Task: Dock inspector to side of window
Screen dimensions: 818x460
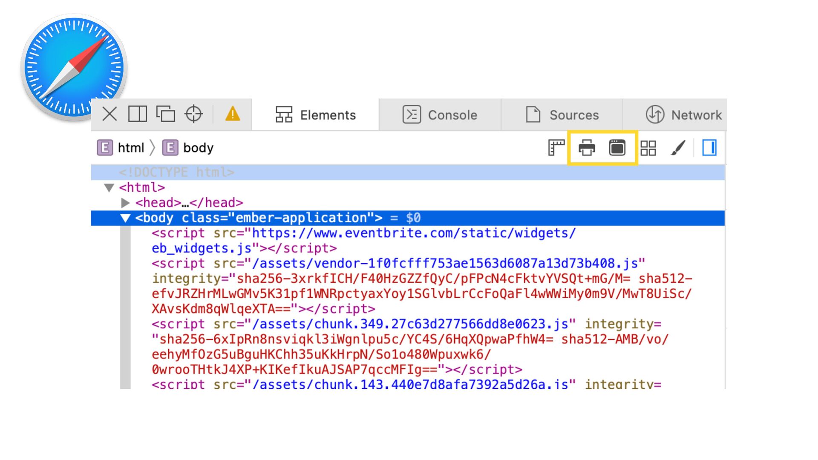Action: point(137,114)
